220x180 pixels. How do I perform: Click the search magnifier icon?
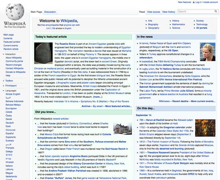pyautogui.click(x=216, y=11)
